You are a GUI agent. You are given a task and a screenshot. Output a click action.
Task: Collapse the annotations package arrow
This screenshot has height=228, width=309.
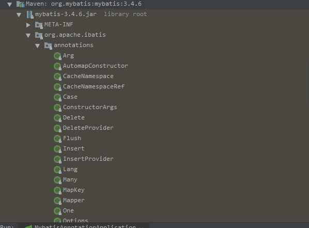[37, 46]
